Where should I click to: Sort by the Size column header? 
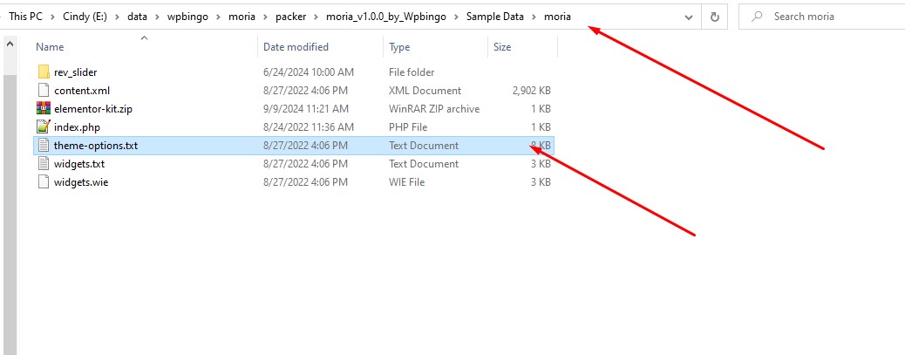[502, 47]
